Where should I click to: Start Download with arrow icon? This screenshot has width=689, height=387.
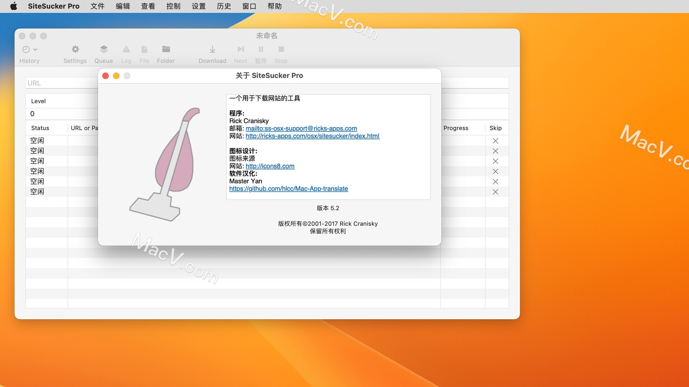coord(212,49)
